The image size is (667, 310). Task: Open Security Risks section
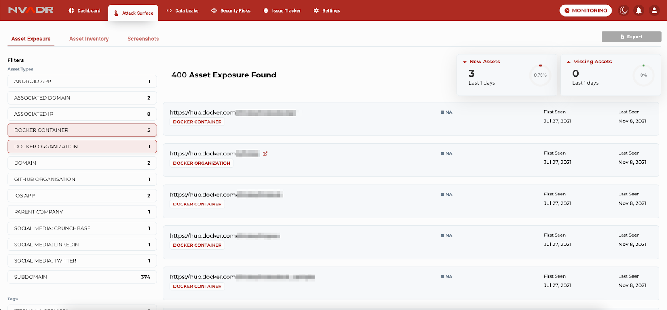(231, 10)
